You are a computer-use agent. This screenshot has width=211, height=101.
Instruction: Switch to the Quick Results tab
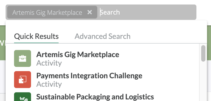[x=36, y=36]
